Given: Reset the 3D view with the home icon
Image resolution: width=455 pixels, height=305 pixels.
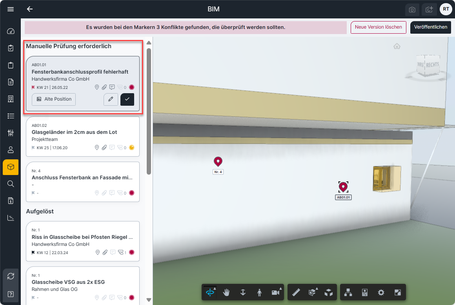Looking at the screenshot, I should pyautogui.click(x=397, y=46).
